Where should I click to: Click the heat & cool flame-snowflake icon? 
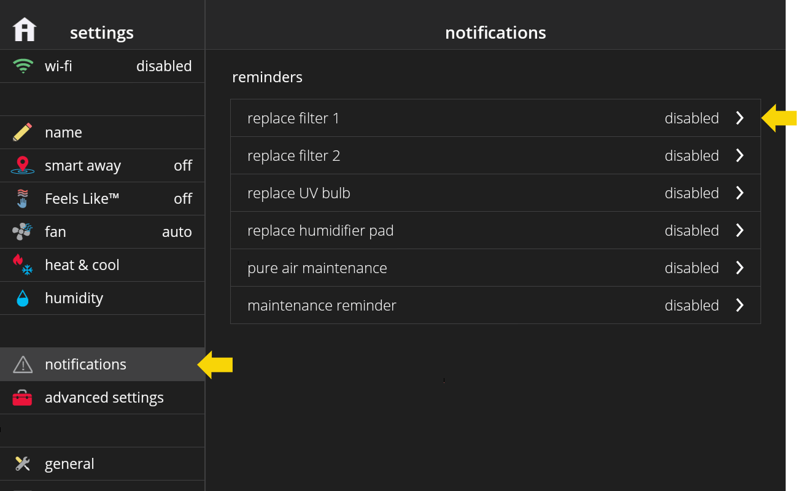(x=23, y=265)
